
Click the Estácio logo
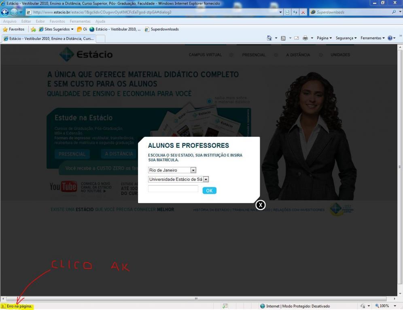click(x=86, y=54)
